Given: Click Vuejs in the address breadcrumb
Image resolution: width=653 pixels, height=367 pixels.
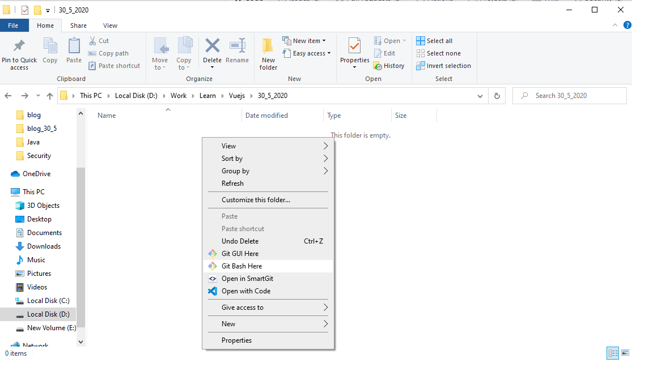Looking at the screenshot, I should pyautogui.click(x=238, y=96).
